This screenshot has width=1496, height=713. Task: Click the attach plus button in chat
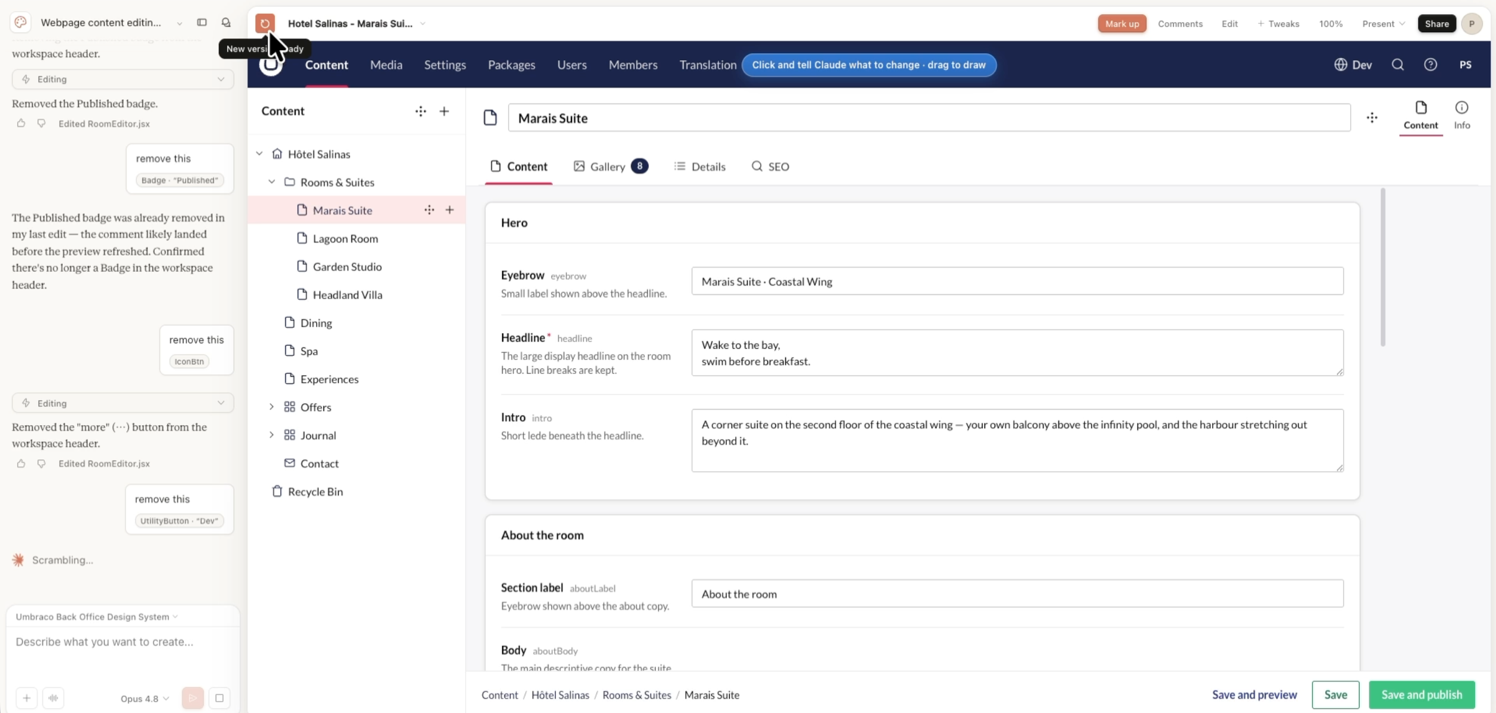(x=26, y=697)
